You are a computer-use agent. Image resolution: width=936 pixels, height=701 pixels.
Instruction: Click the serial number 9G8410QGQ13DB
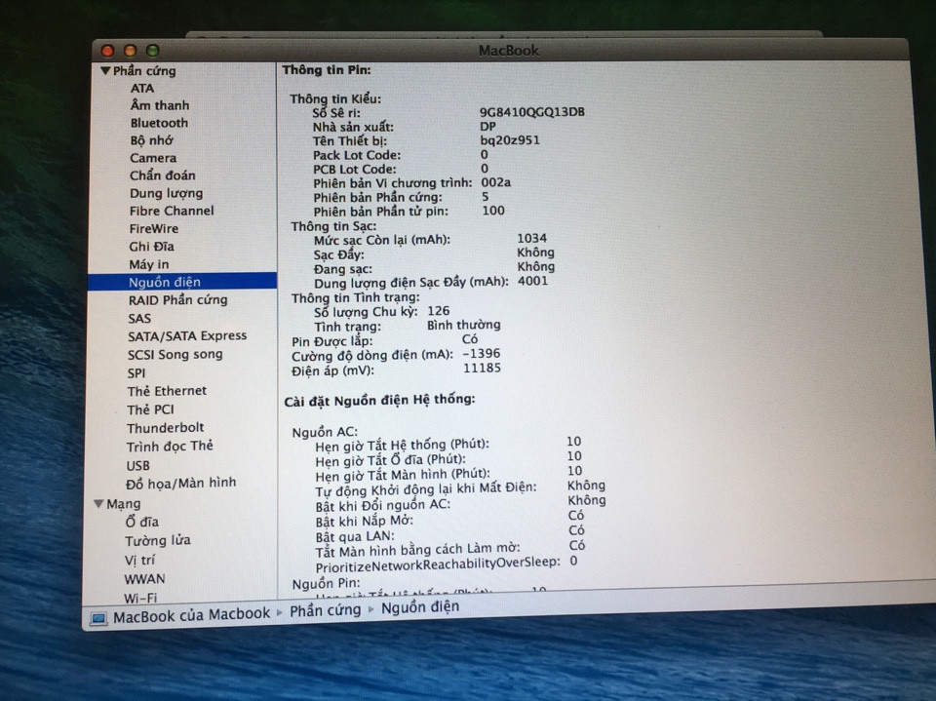point(532,112)
